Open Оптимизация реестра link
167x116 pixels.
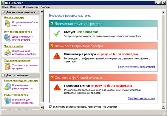coord(18,32)
